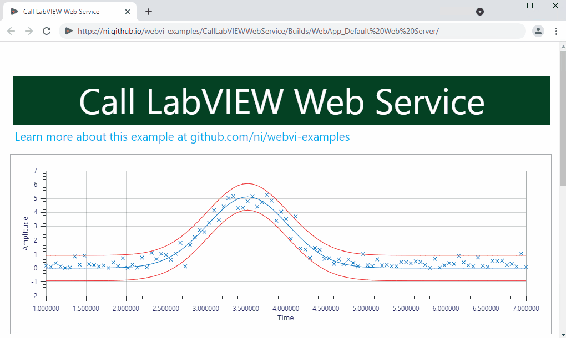Open the tab search dropdown arrow
Screen dimensions: 566x338
(480, 12)
